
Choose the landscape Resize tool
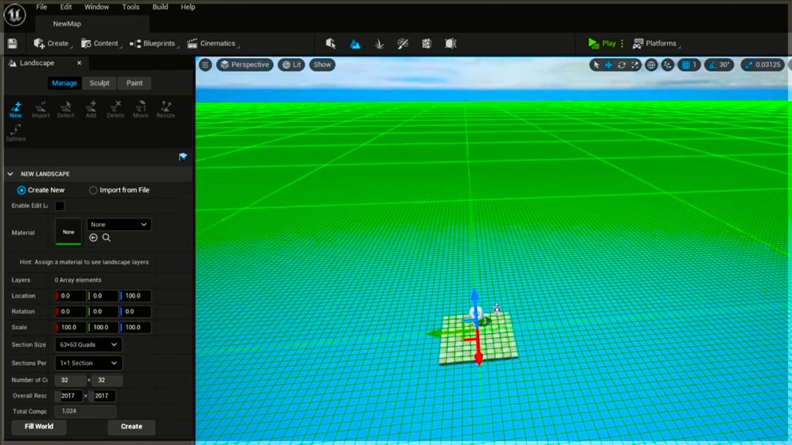coord(166,110)
